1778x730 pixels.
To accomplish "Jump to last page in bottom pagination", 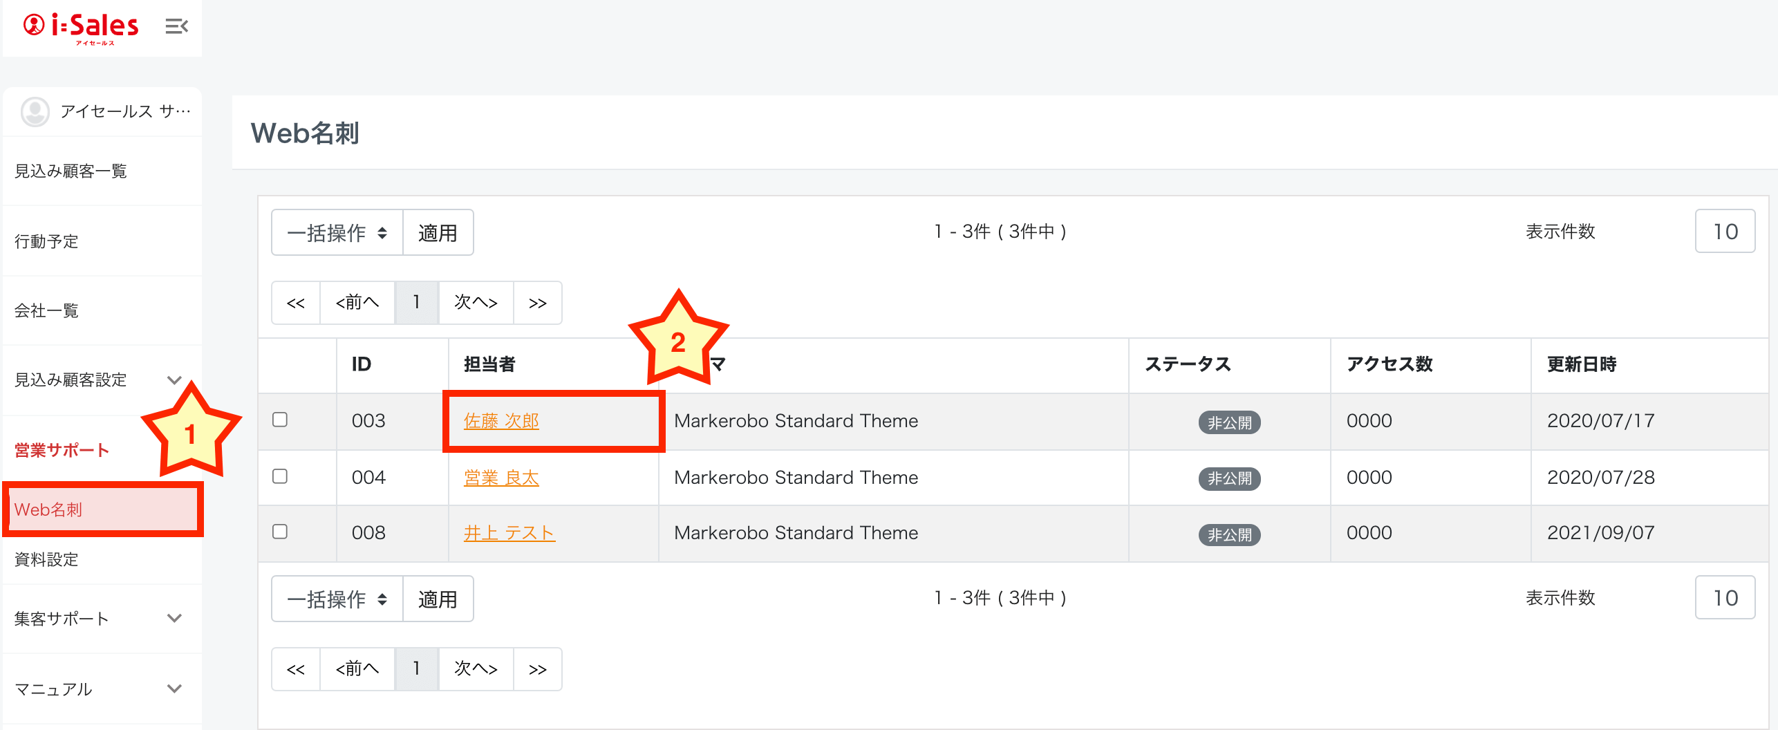I will [537, 669].
